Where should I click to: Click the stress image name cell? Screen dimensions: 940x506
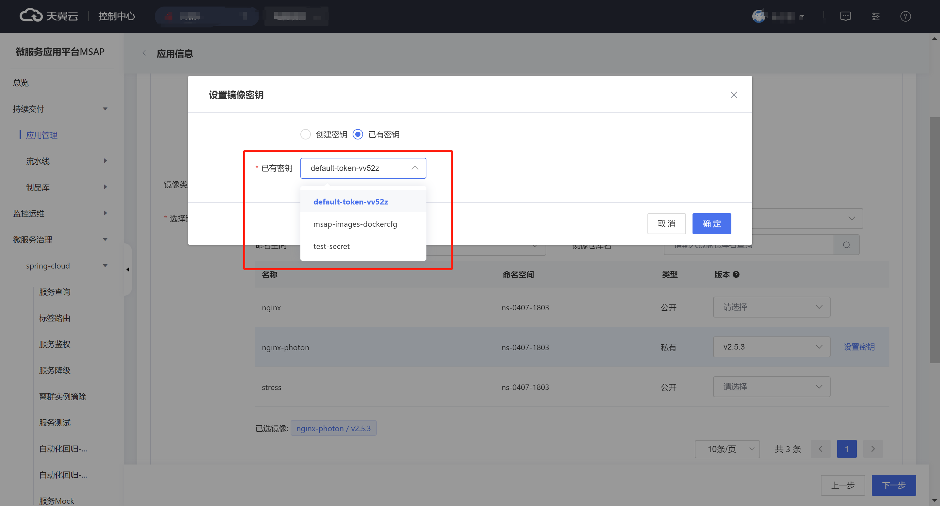point(271,387)
